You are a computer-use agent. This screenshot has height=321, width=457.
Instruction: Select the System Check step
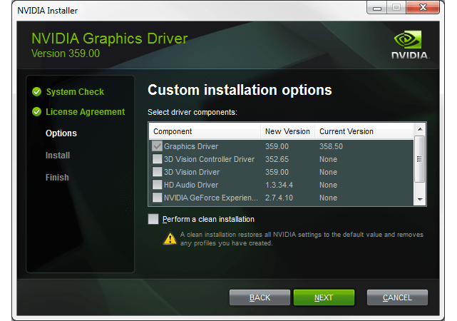click(75, 92)
